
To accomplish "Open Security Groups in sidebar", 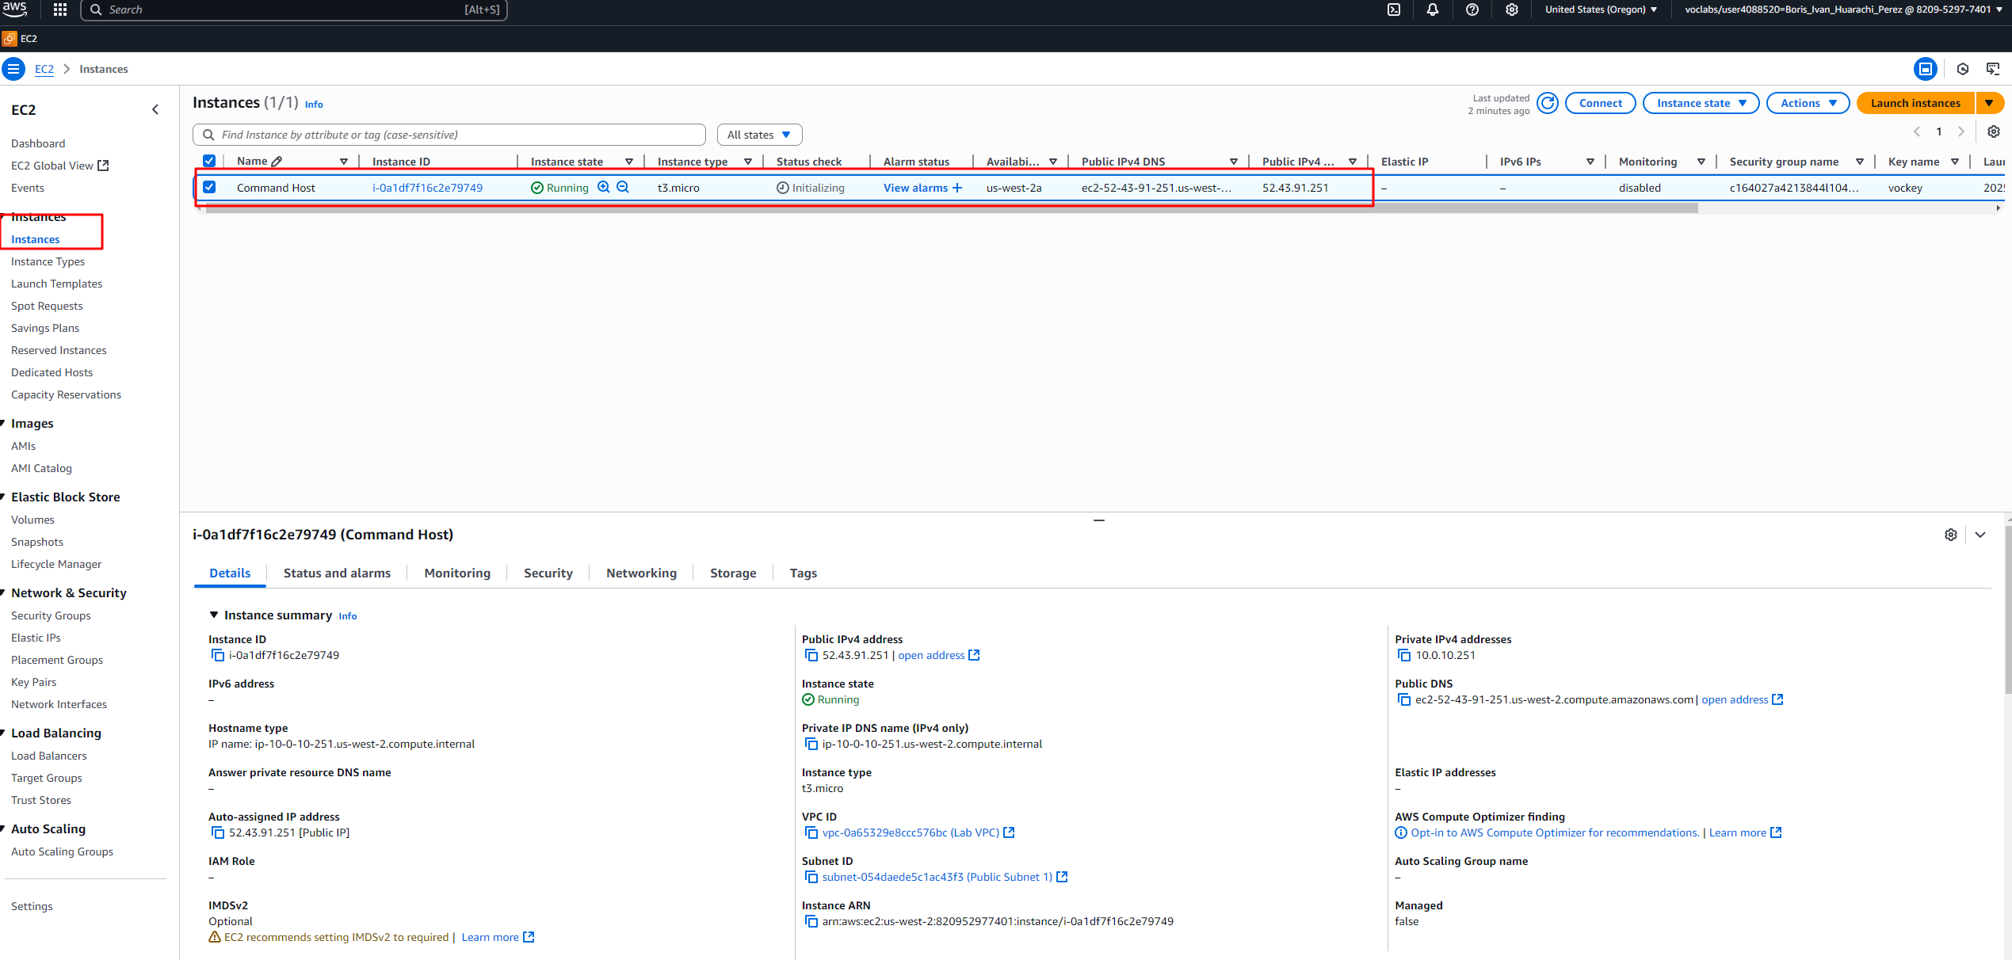I will [x=51, y=615].
